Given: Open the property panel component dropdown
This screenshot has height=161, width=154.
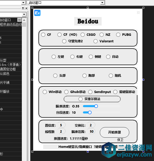Looking at the screenshot, I should pyautogui.click(x=24, y=14).
